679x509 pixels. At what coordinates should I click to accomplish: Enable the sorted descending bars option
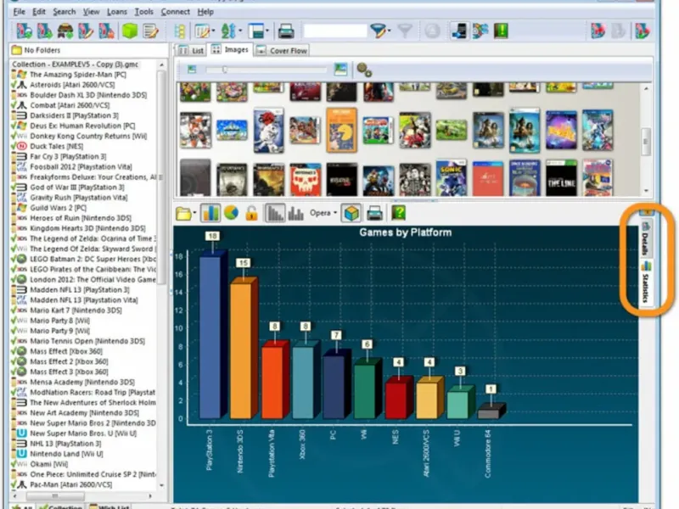274,213
